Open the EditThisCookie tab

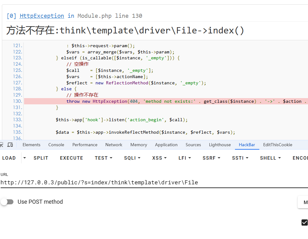pos(277,145)
